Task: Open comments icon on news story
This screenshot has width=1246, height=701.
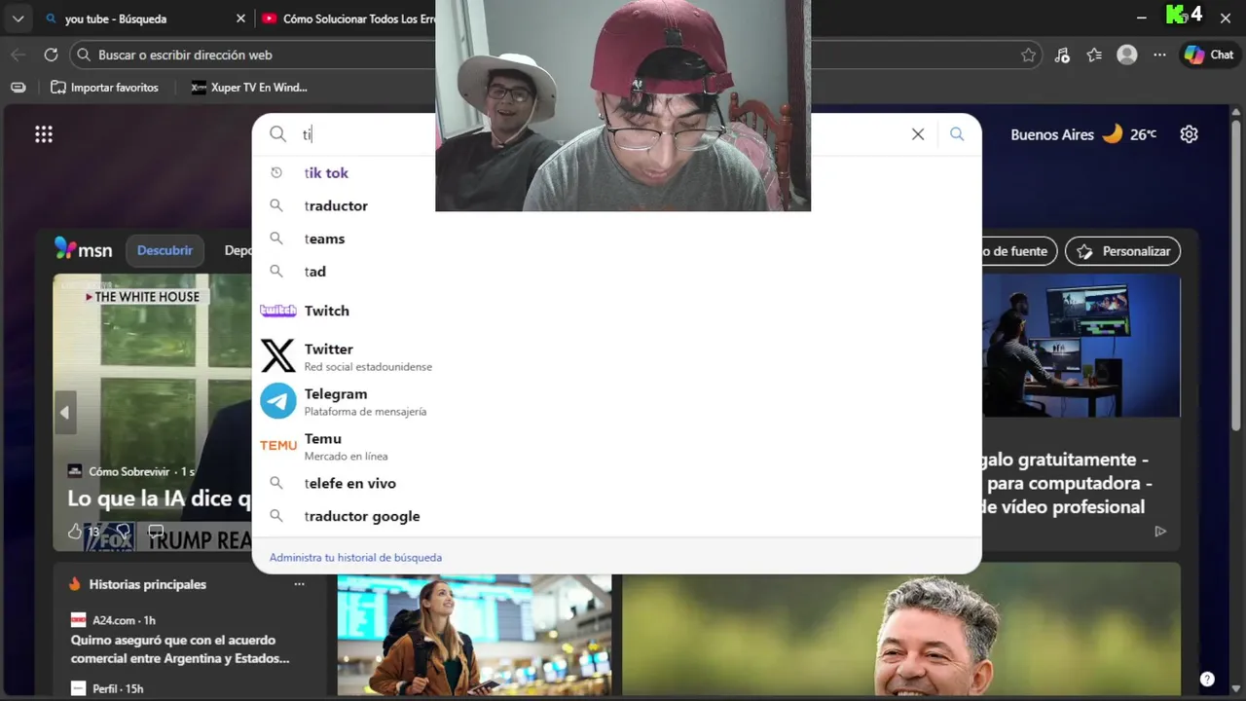Action: point(156,532)
